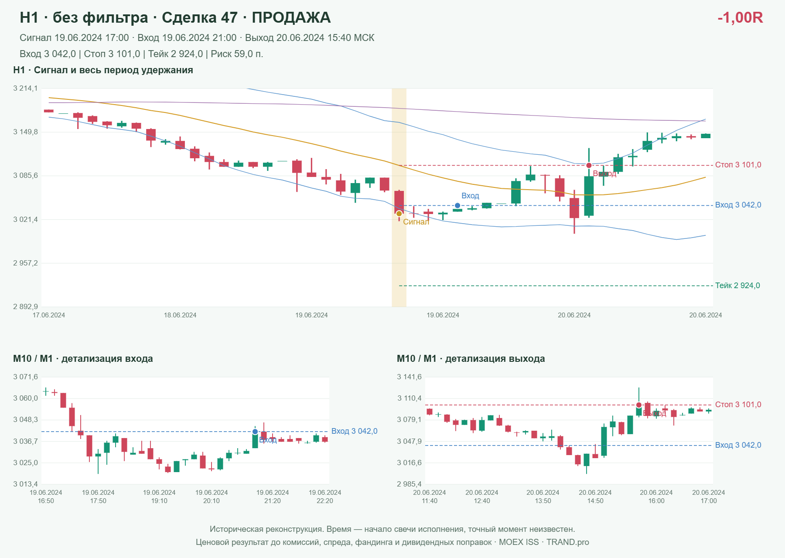Click the y-axis value 3 149,8
Viewport: 785px width, 558px height.
[x=25, y=132]
